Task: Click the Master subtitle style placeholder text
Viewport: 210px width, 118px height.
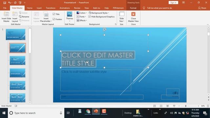Action: click(x=84, y=72)
